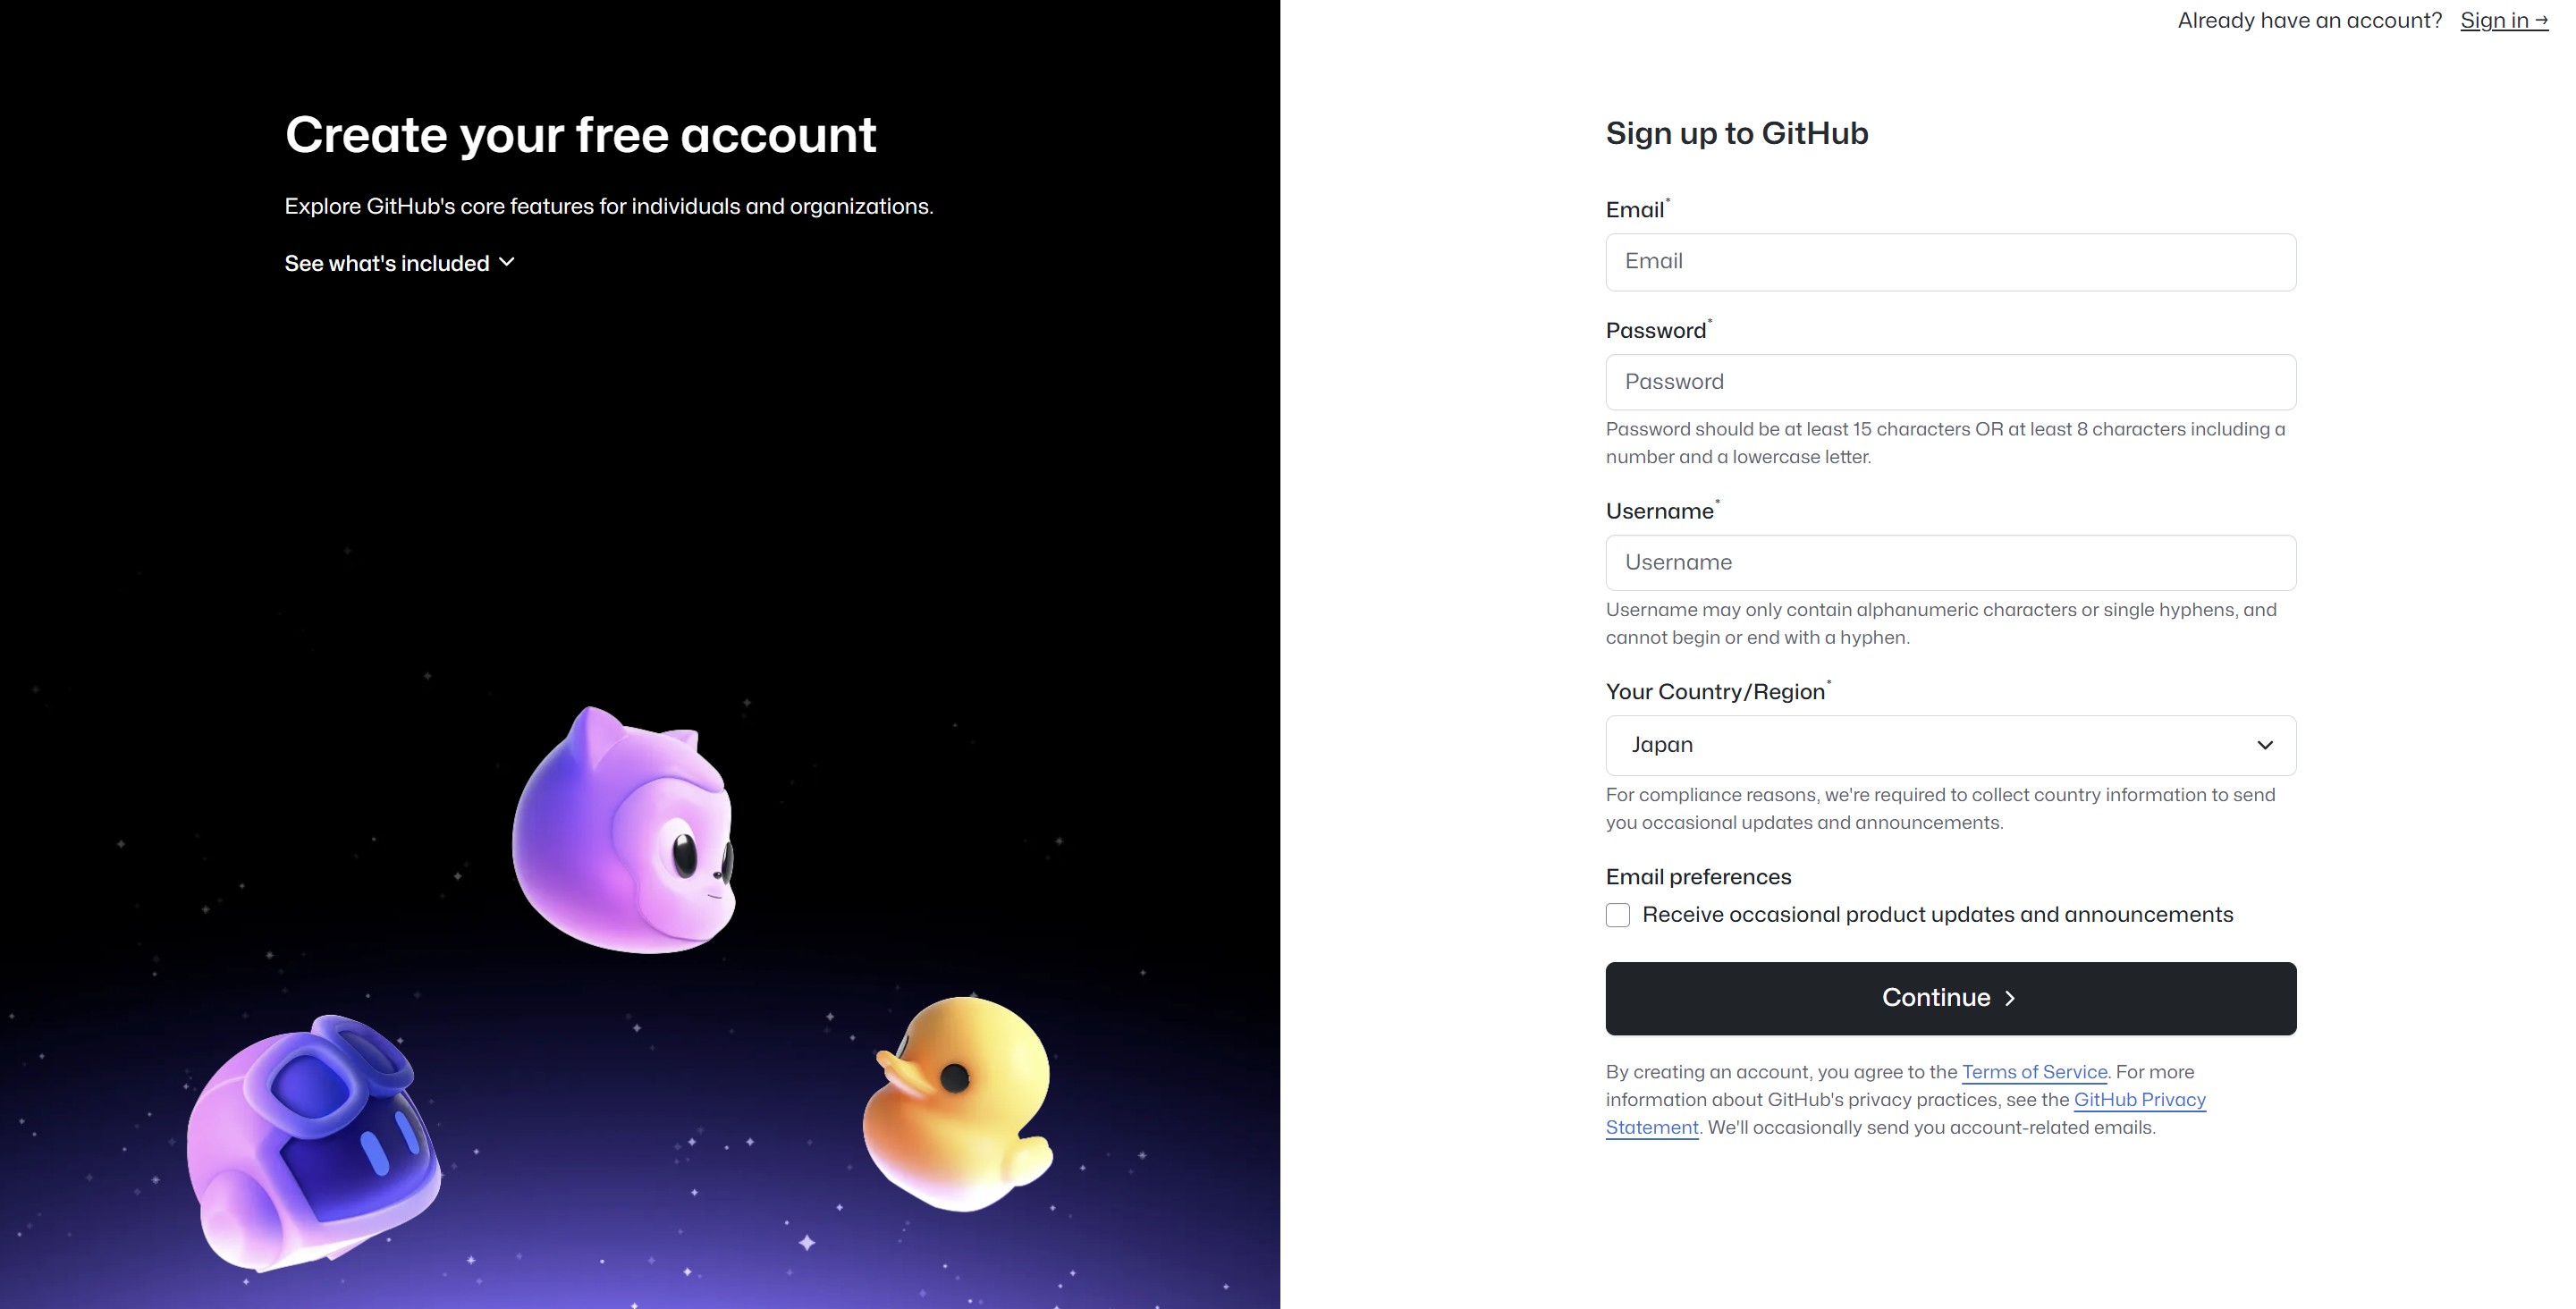Image resolution: width=2576 pixels, height=1309 pixels.
Task: Click the arrow on the Continue button
Action: (2010, 998)
